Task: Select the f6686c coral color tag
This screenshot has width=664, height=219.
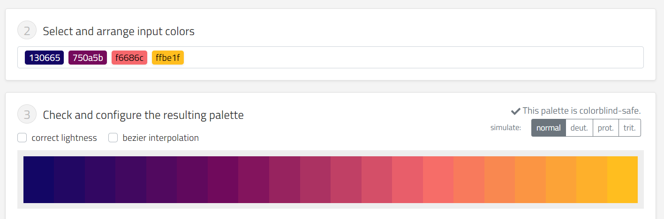Action: (129, 58)
